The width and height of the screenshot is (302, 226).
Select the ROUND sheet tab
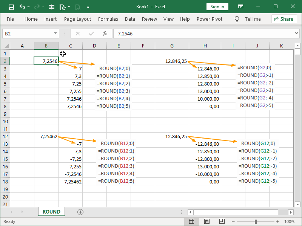pos(51,212)
